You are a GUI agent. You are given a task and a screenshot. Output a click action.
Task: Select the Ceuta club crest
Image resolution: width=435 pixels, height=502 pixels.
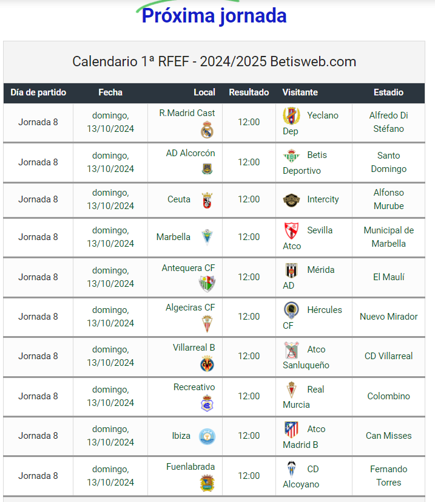207,201
